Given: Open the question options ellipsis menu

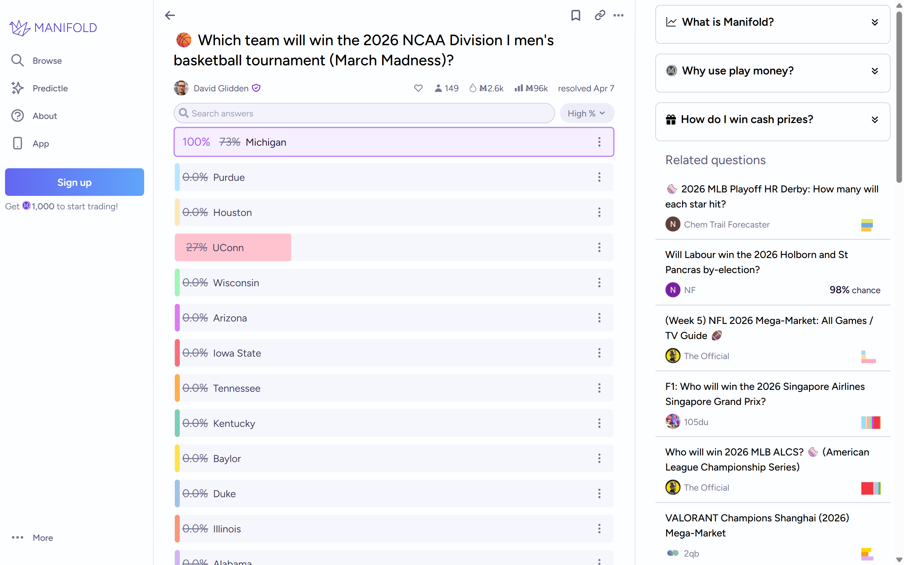Looking at the screenshot, I should point(618,15).
